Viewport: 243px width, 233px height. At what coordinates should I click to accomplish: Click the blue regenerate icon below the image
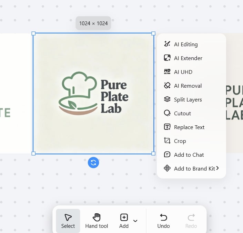[x=93, y=163]
